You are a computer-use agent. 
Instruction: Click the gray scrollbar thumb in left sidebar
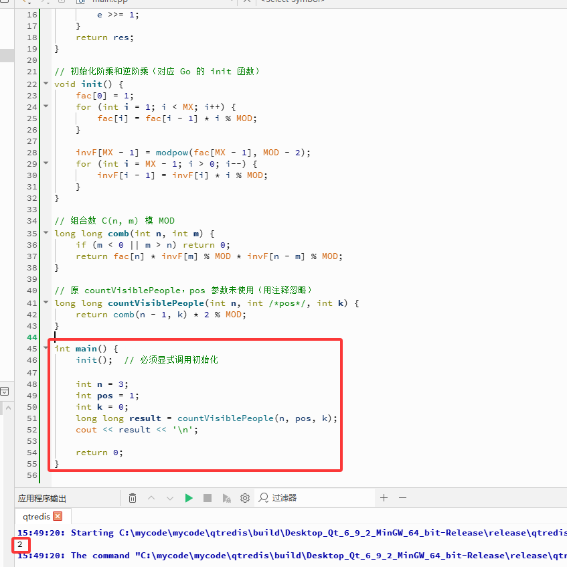click(x=7, y=56)
